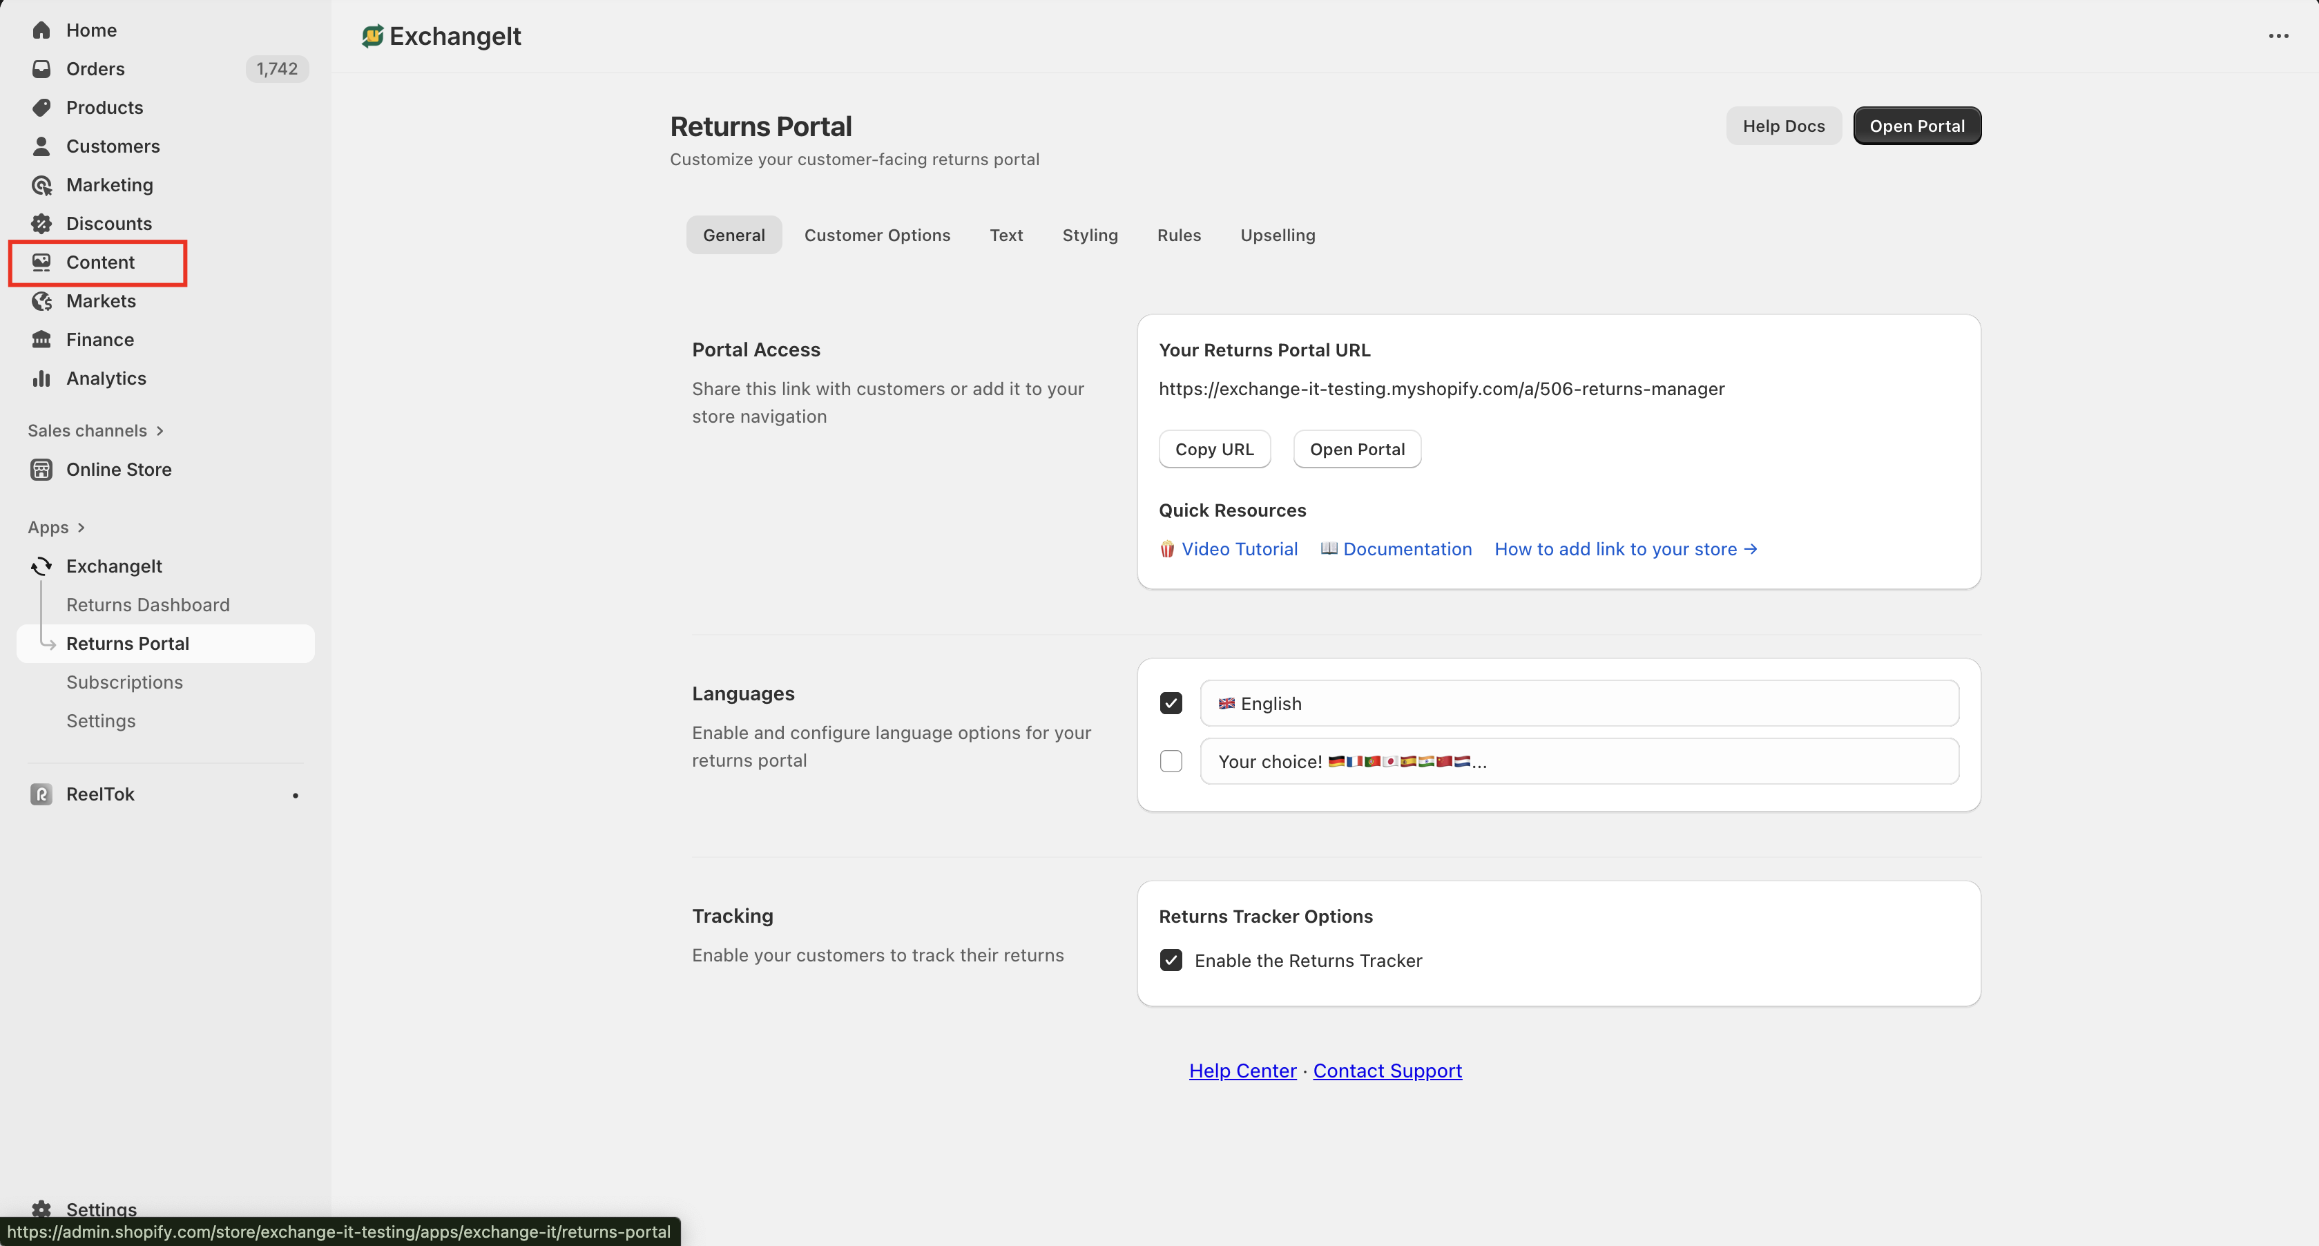Click the Marketing target icon
Image resolution: width=2319 pixels, height=1246 pixels.
click(x=41, y=184)
